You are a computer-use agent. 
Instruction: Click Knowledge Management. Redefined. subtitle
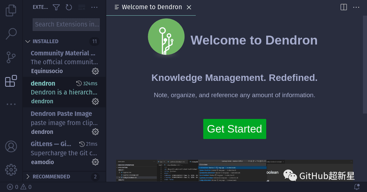pos(234,78)
